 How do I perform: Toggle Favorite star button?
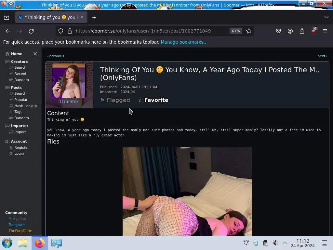tap(153, 100)
